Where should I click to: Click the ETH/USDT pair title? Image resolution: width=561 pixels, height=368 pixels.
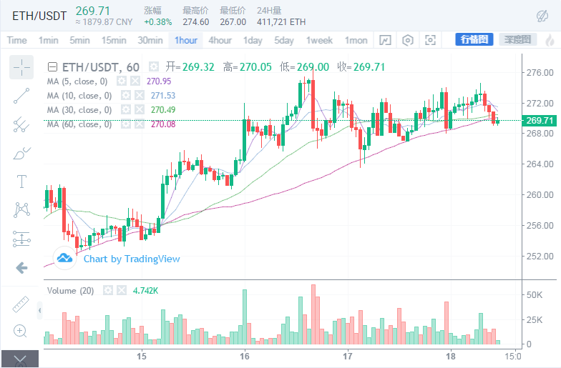tap(39, 16)
